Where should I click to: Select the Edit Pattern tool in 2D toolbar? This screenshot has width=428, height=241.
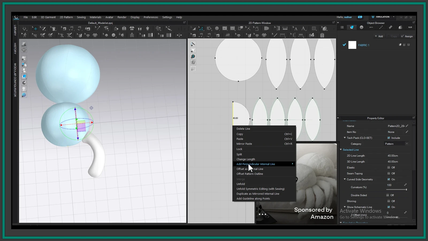point(201,28)
